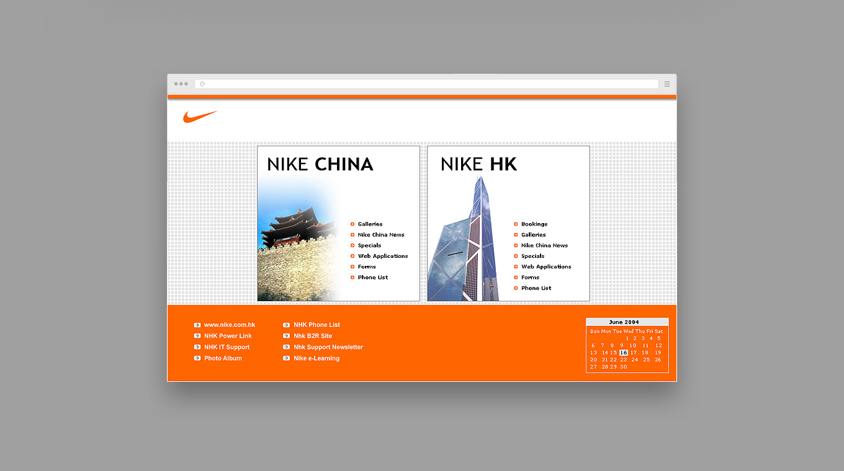This screenshot has width=844, height=471.
Task: Click the arrow icon beside NHK Phone List
Action: (x=287, y=325)
